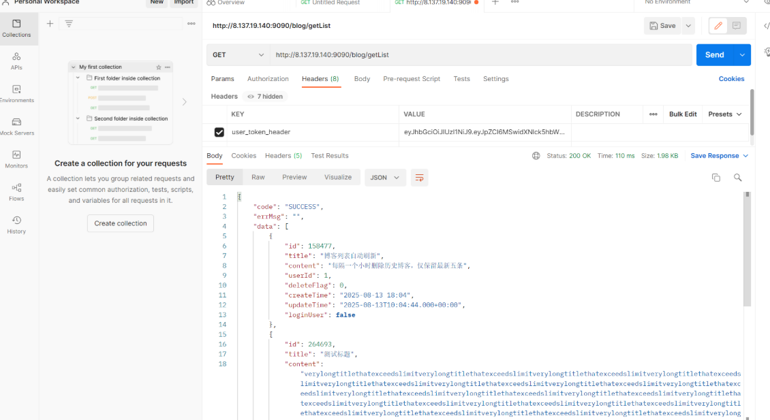Open the response Cookies tab
The image size is (770, 420).
click(243, 156)
